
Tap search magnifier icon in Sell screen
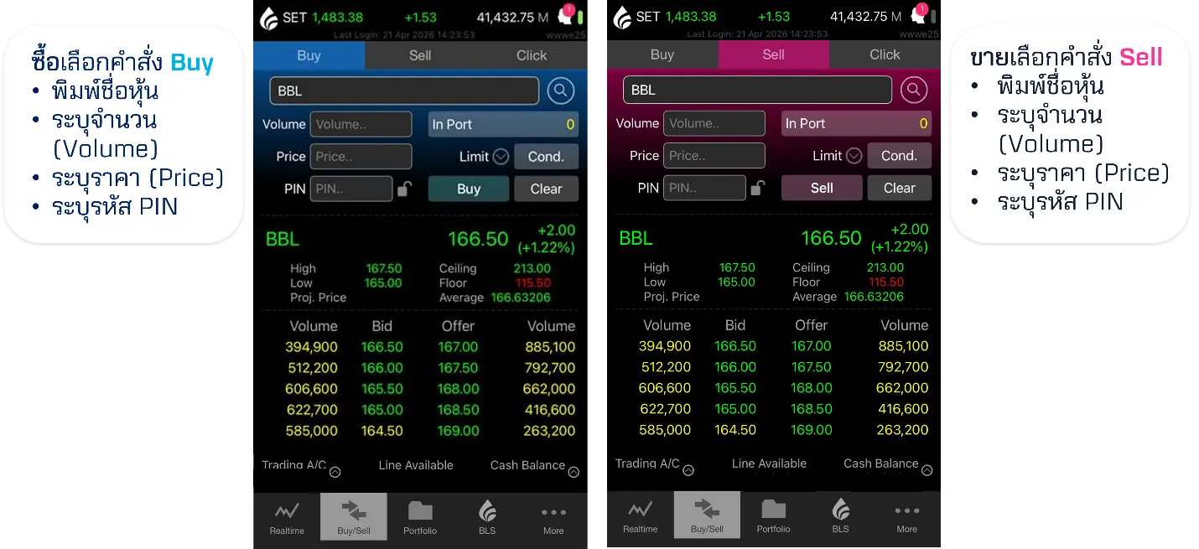914,90
